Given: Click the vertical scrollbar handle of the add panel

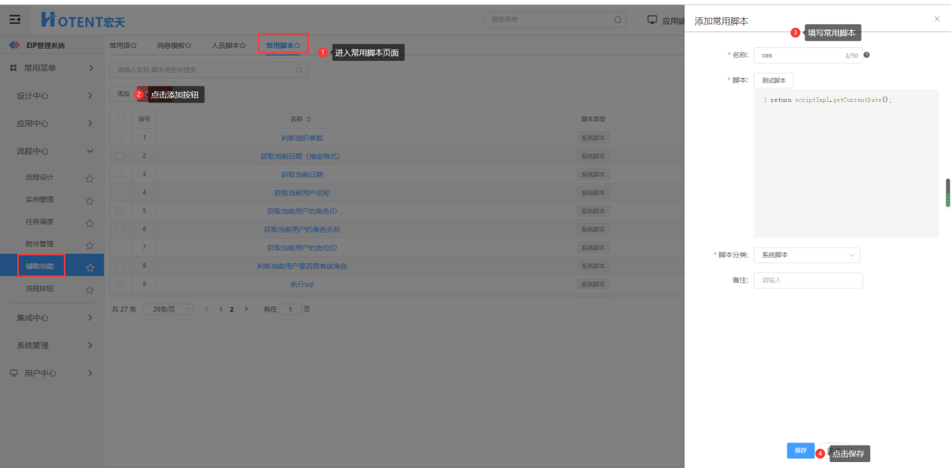Looking at the screenshot, I should 947,193.
